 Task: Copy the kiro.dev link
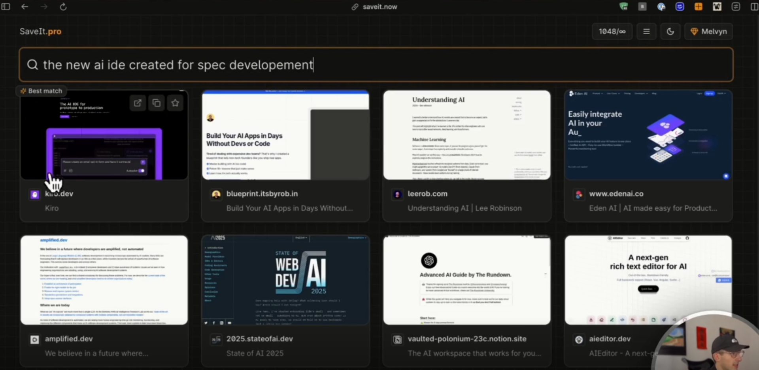point(156,103)
